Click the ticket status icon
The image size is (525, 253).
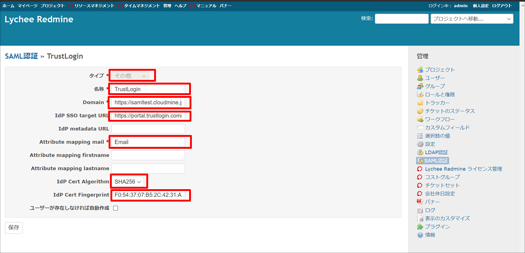[420, 111]
